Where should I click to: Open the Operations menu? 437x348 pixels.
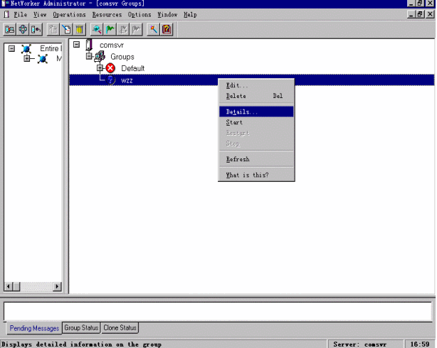[69, 14]
